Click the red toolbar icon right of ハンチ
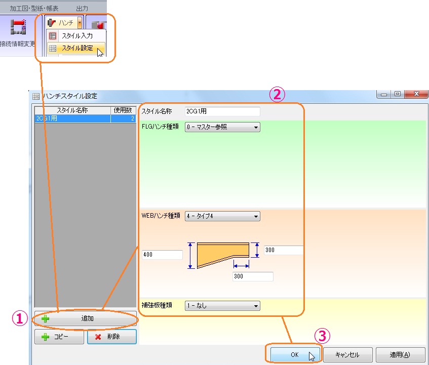The image size is (429, 365). (99, 25)
